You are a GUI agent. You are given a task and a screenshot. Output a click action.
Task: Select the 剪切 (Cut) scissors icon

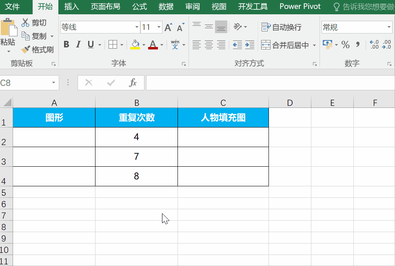pos(25,22)
